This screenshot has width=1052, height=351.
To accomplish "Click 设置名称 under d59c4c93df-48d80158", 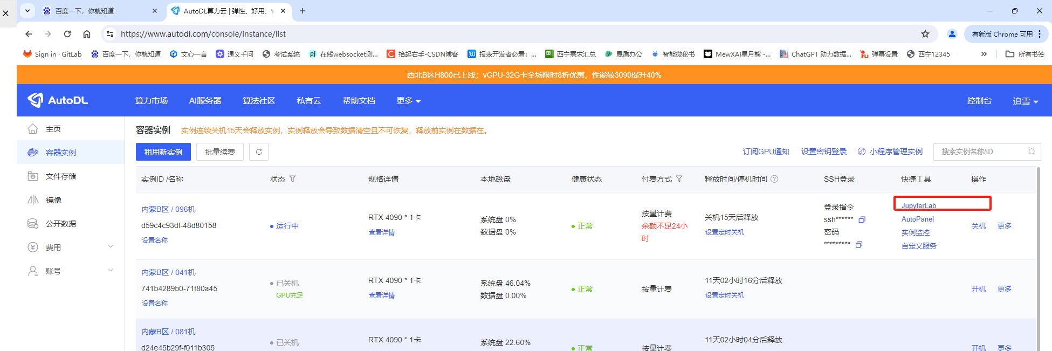I will click(x=155, y=240).
